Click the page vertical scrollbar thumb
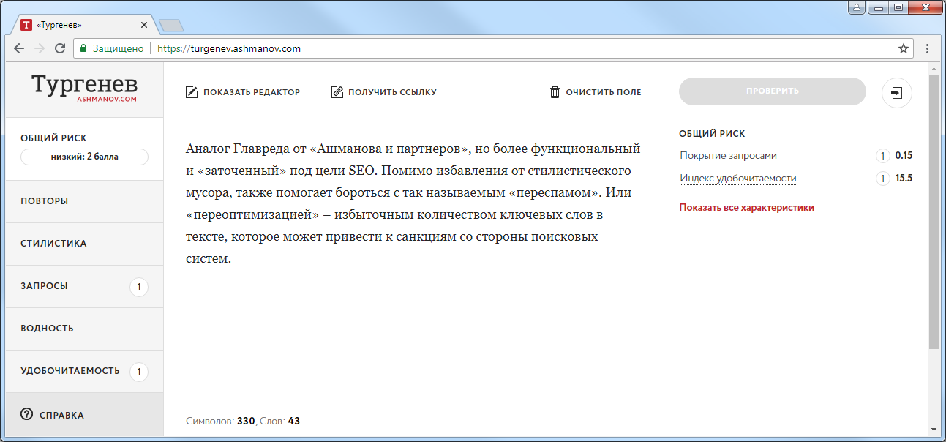 coord(933,211)
